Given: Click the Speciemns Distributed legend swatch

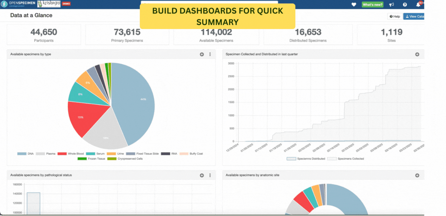Looking at the screenshot, I should (291, 158).
